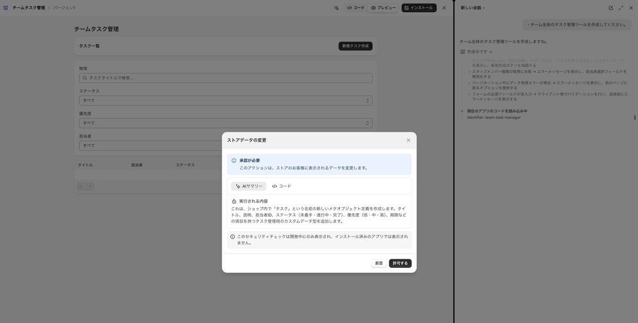
Task: Click the 新規タスク作成 button
Action: 356,46
